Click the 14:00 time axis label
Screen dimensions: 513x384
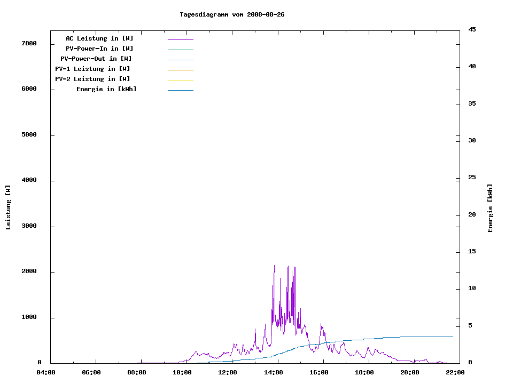coord(274,372)
